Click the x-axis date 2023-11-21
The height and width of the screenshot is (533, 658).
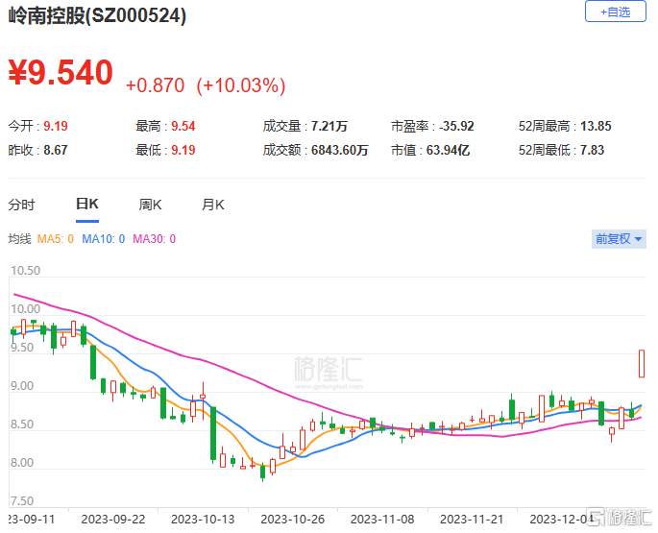tap(472, 520)
